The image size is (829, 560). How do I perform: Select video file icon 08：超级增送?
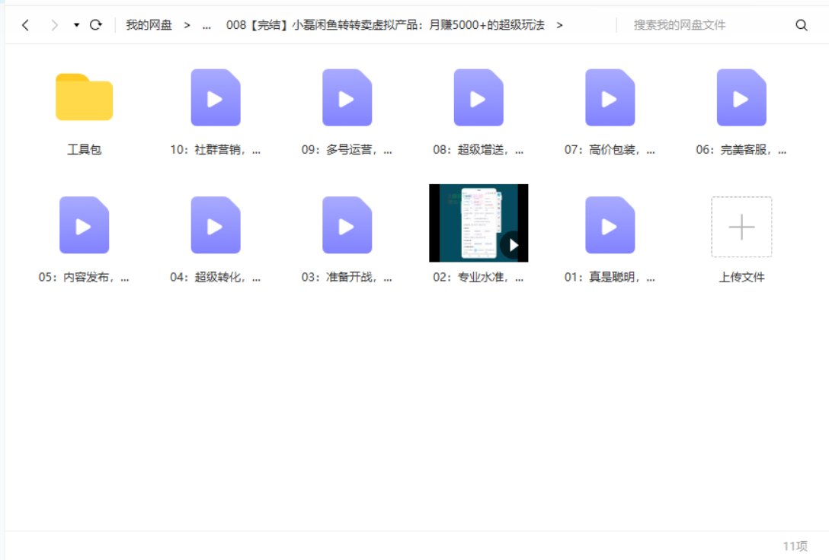(479, 97)
